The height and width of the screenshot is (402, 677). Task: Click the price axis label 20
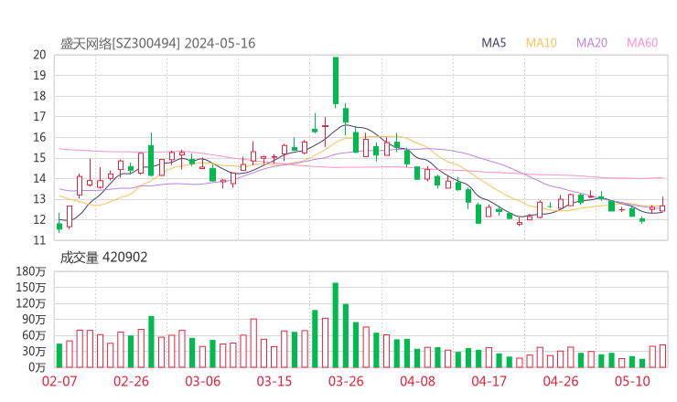pyautogui.click(x=39, y=55)
